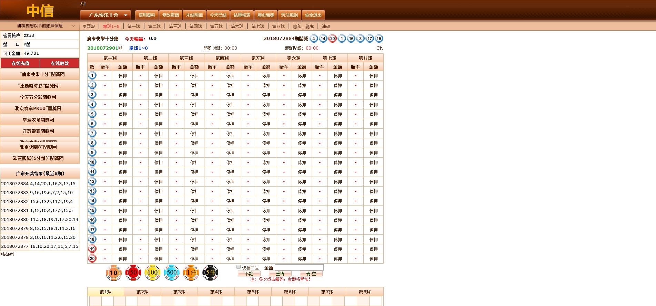
Task: Select the orange 1仟 chip
Action: [x=191, y=273]
